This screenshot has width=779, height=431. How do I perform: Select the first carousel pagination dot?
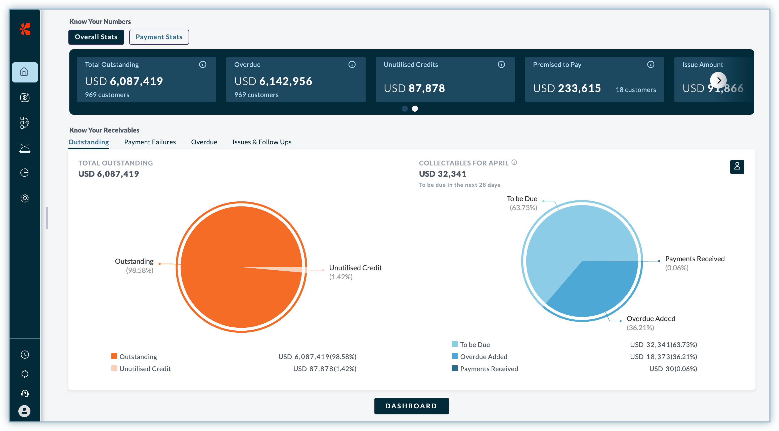(405, 109)
